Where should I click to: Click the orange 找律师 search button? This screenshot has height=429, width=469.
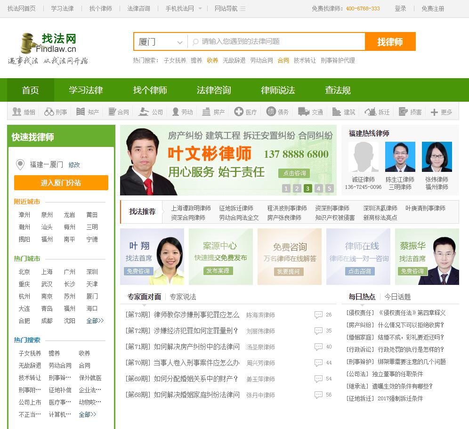[x=390, y=41]
